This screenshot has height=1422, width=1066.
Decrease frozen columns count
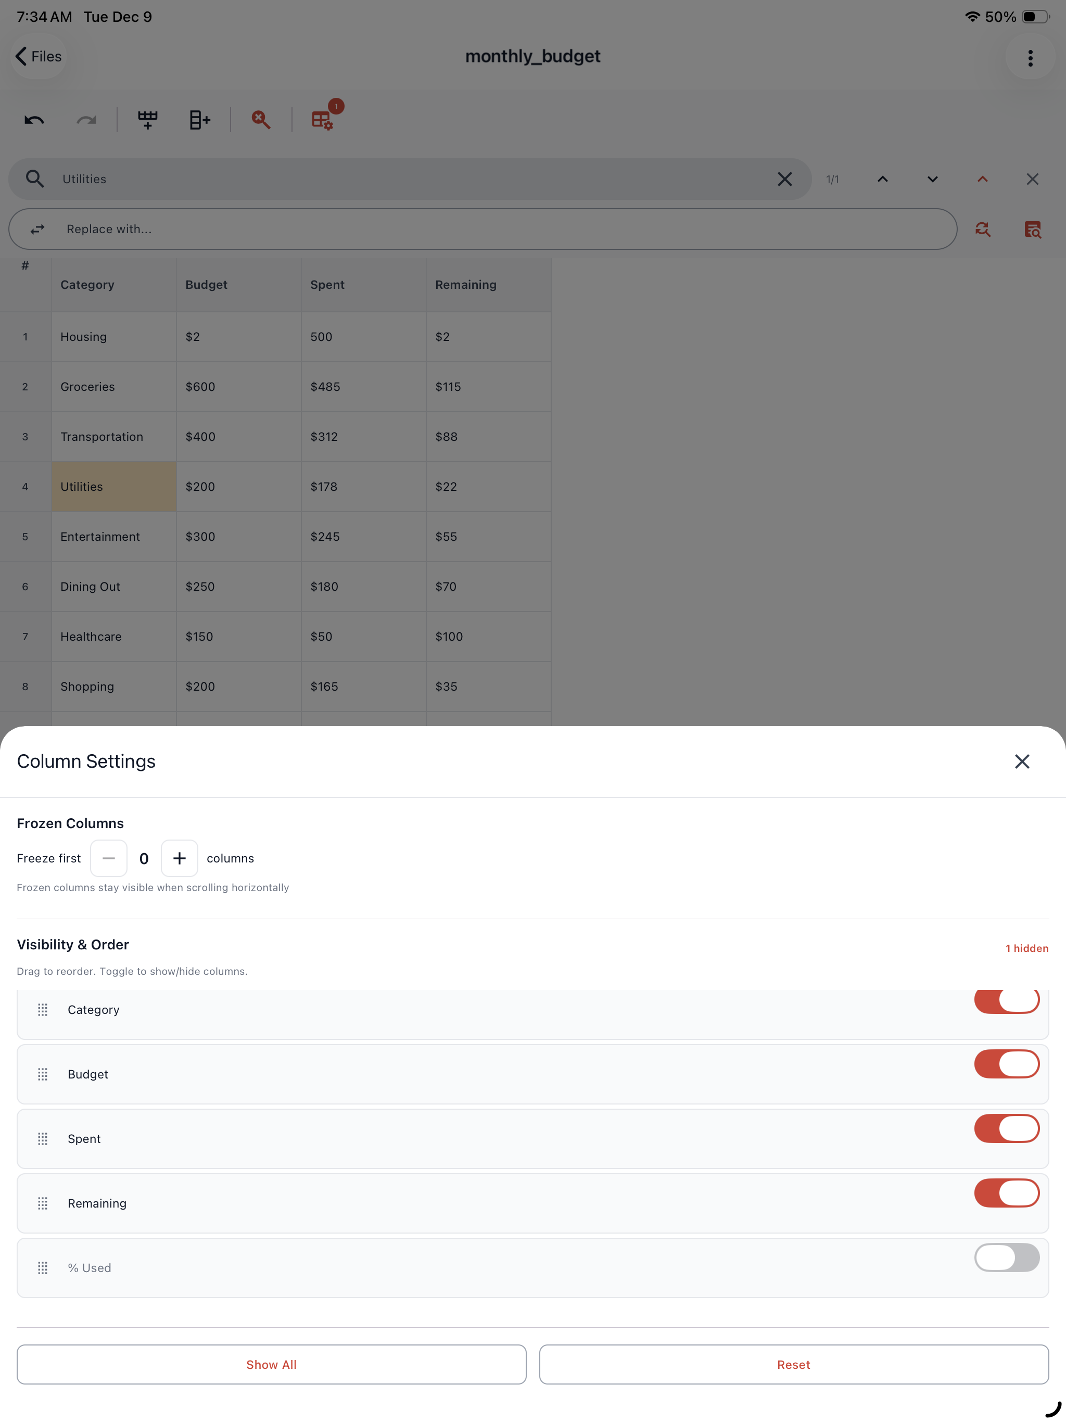pos(109,858)
